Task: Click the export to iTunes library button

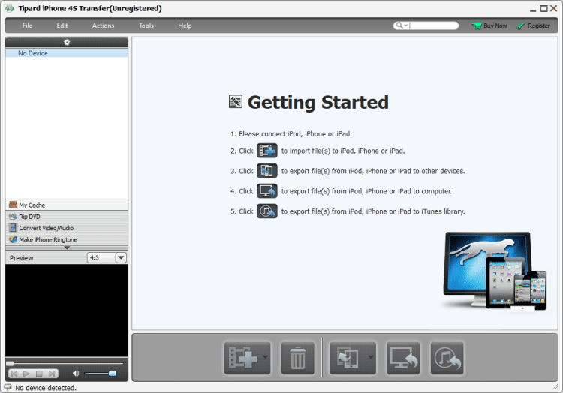Action: (x=447, y=358)
